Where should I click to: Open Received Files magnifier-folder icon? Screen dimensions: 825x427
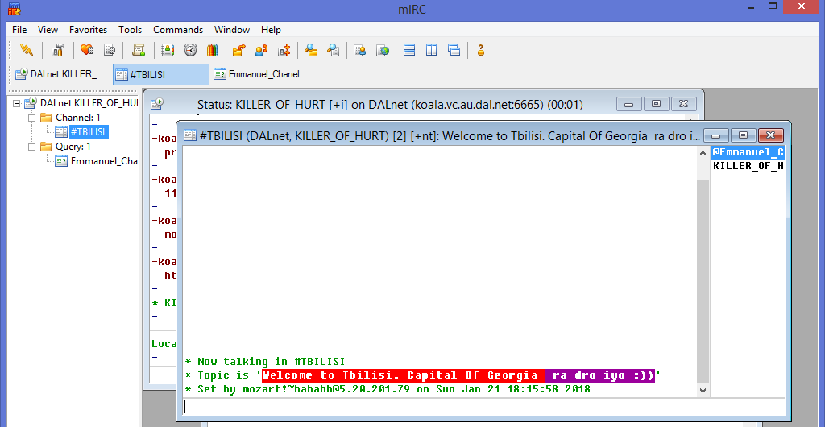pos(311,50)
